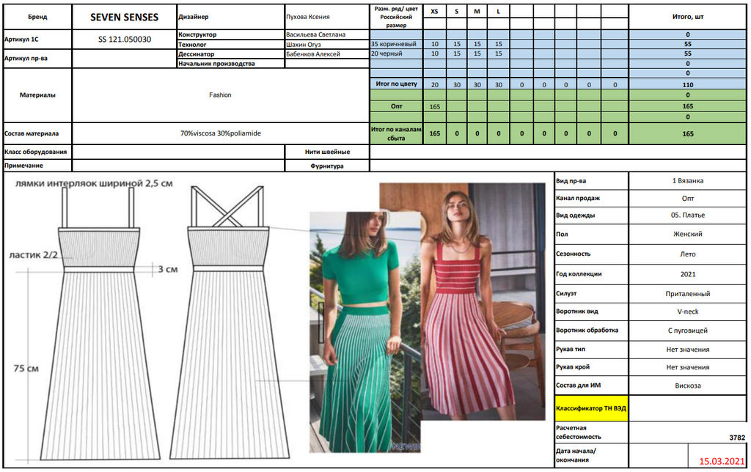
Task: Click the Васильева Светлана constructor cell
Action: [x=326, y=34]
